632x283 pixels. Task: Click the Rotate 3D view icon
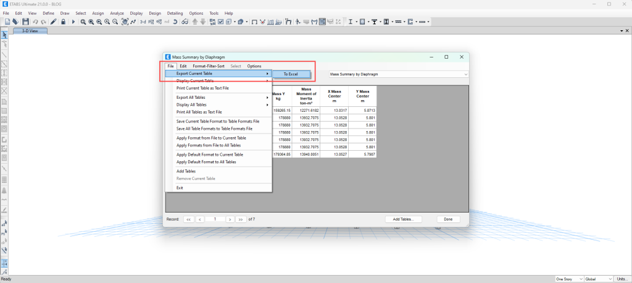point(175,22)
